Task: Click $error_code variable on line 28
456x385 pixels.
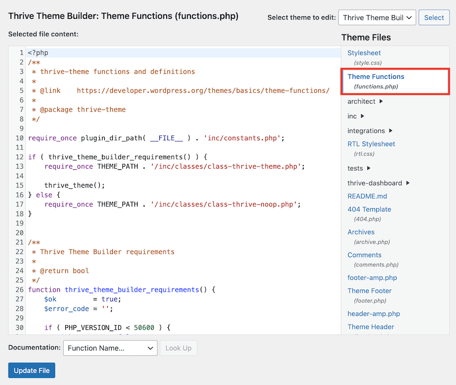Action: [x=66, y=308]
